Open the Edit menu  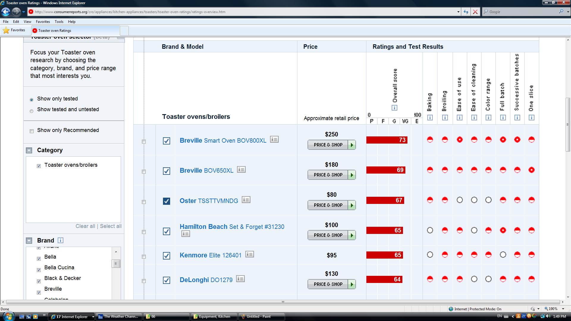click(16, 22)
